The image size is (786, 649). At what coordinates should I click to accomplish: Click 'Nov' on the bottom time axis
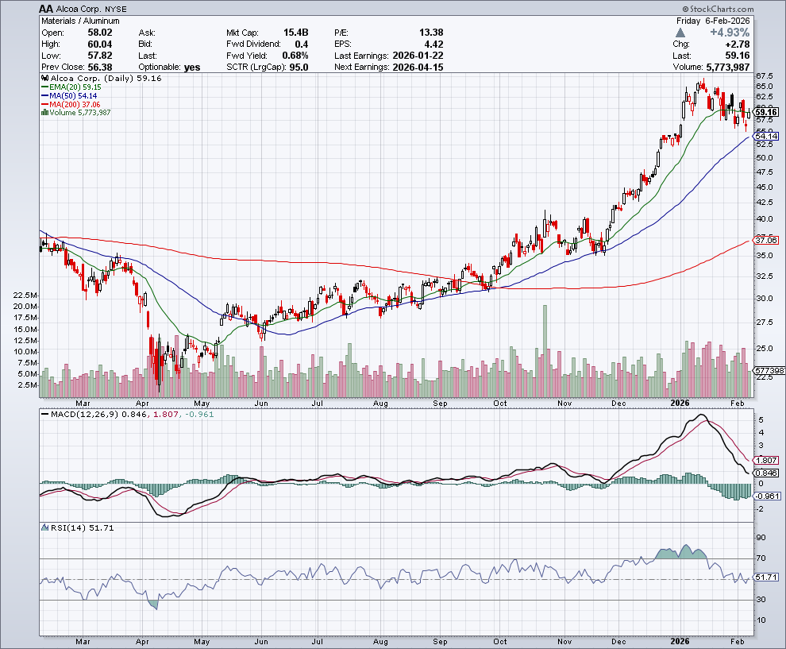click(x=564, y=642)
